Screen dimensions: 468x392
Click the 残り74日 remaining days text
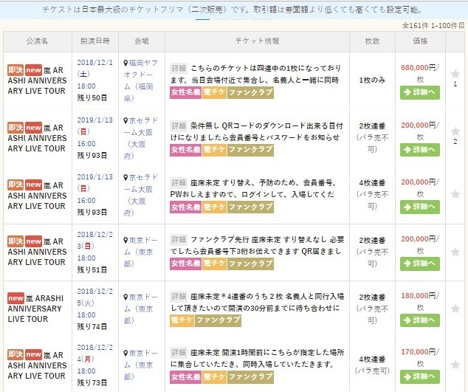pyautogui.click(x=92, y=326)
